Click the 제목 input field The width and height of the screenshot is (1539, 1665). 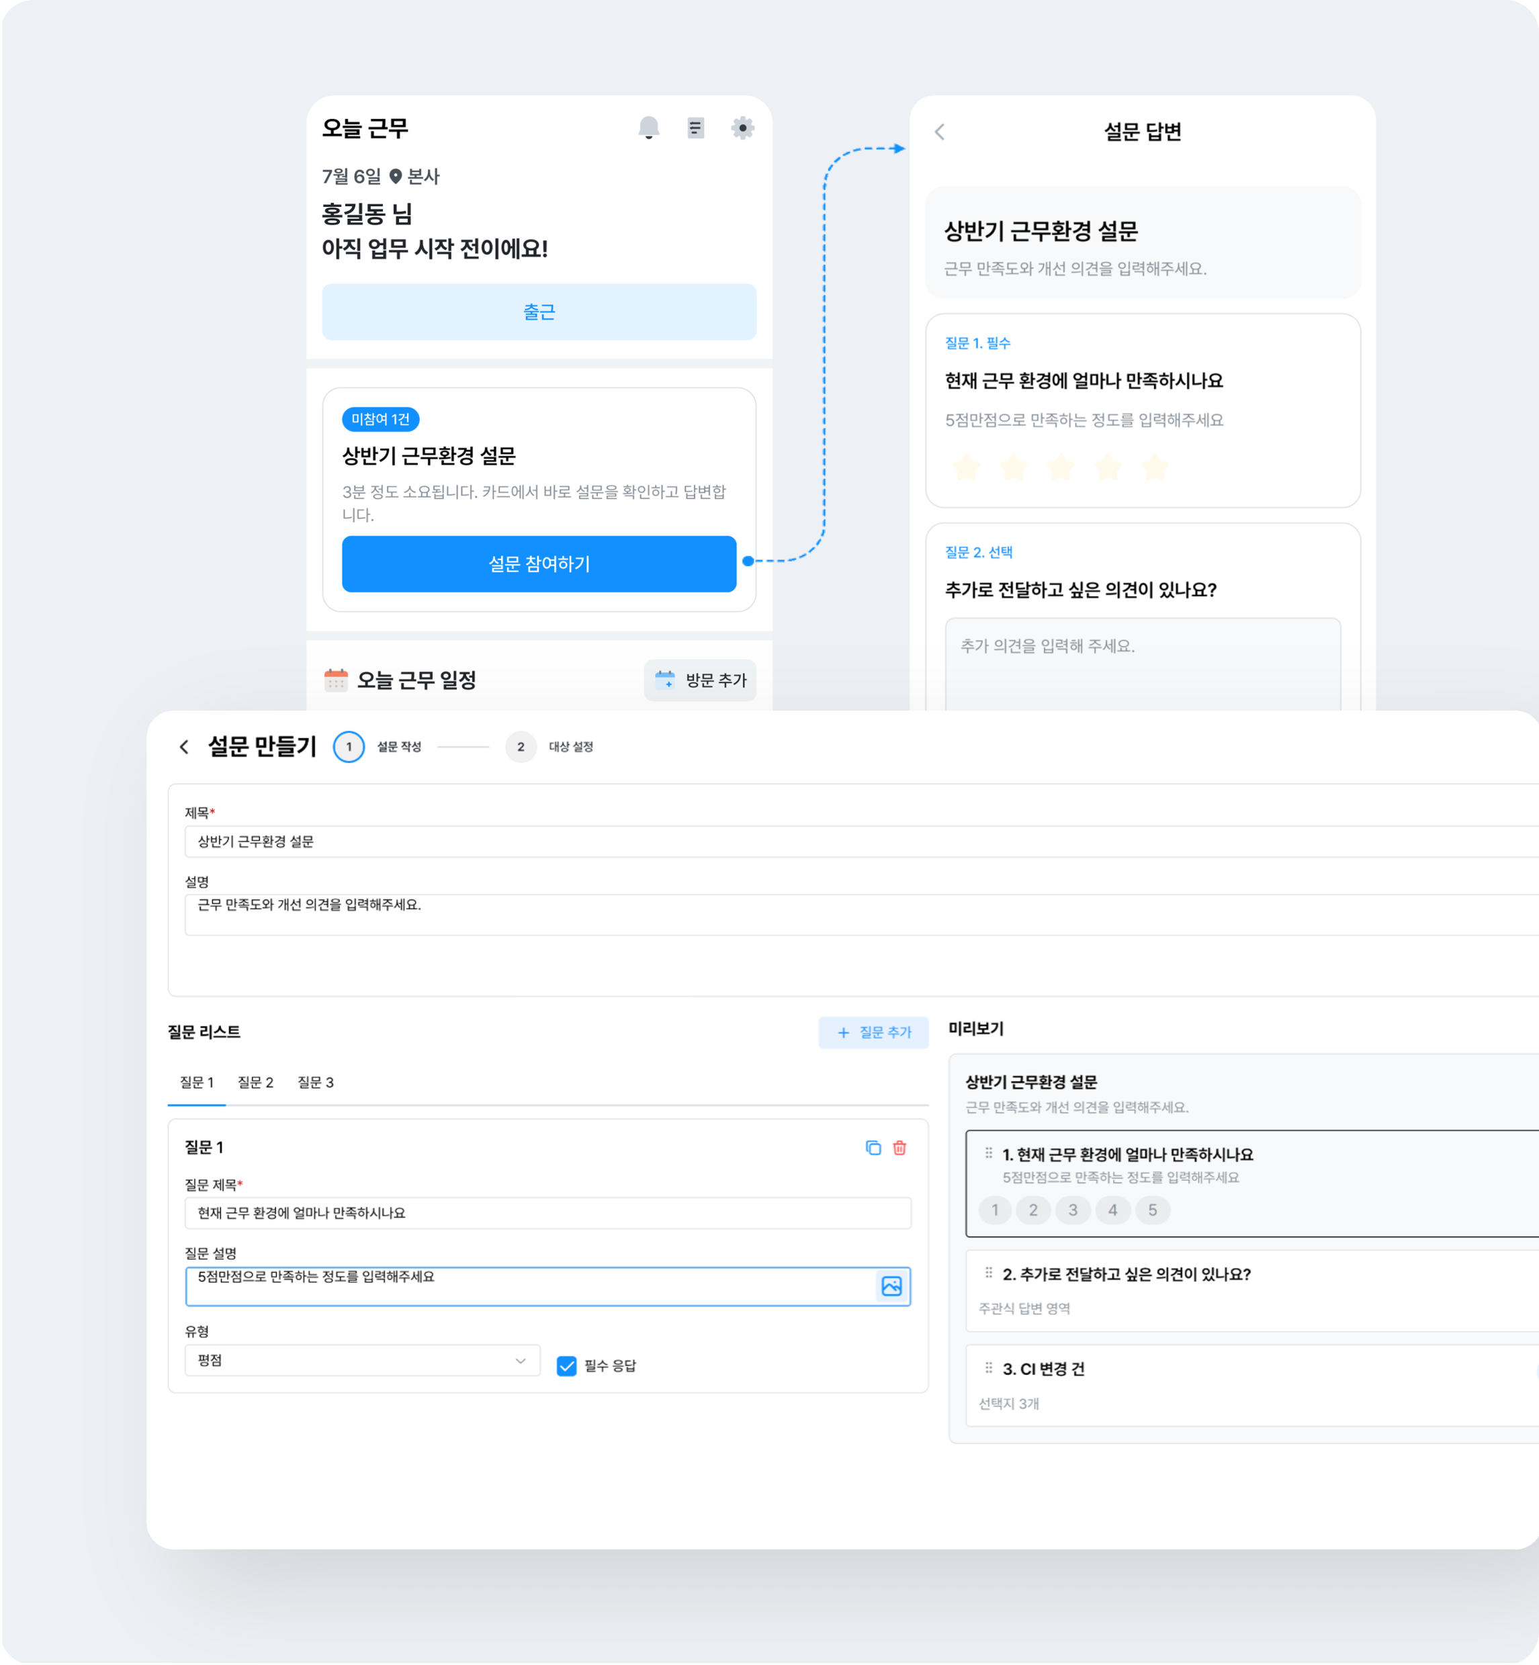click(x=861, y=842)
